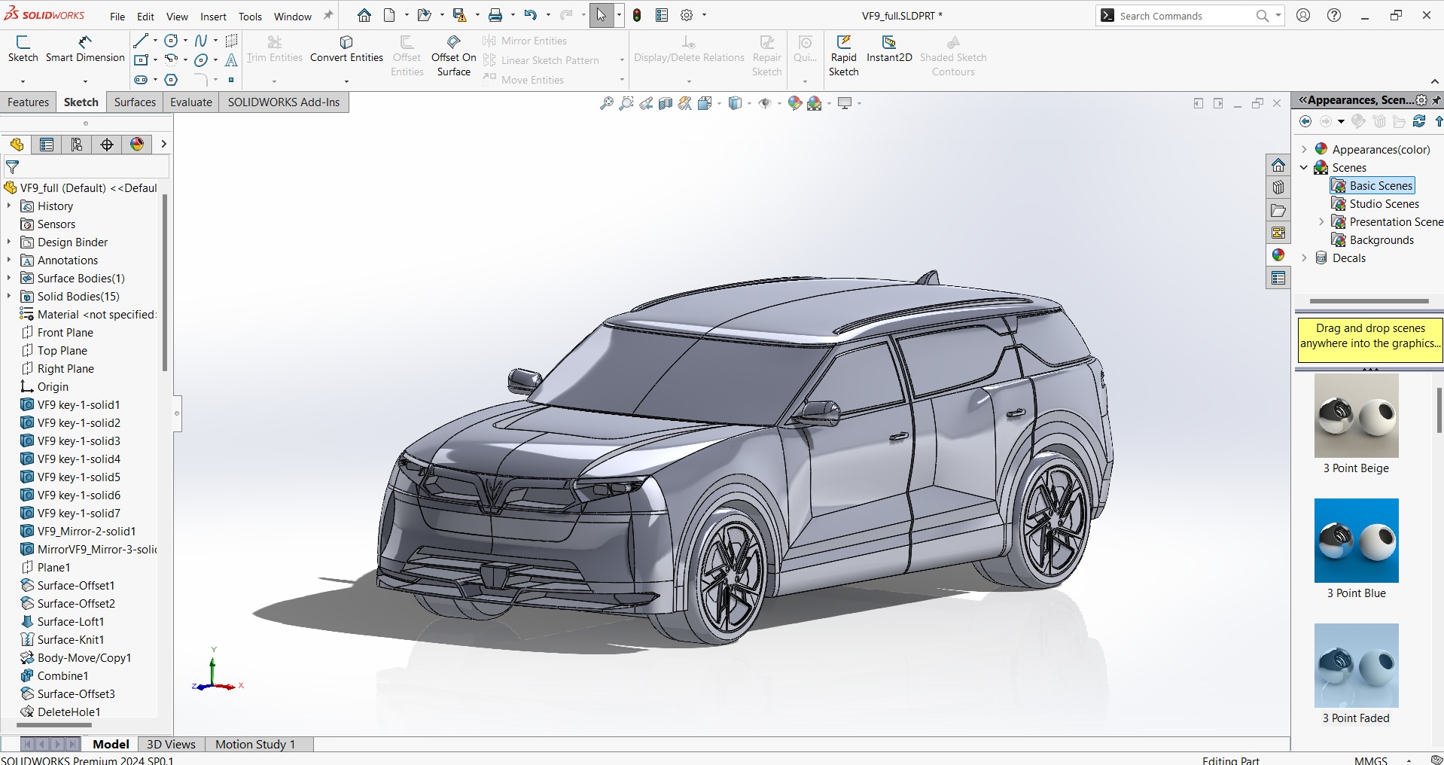The image size is (1444, 765).
Task: Select the Text sketch tool
Action: click(231, 59)
